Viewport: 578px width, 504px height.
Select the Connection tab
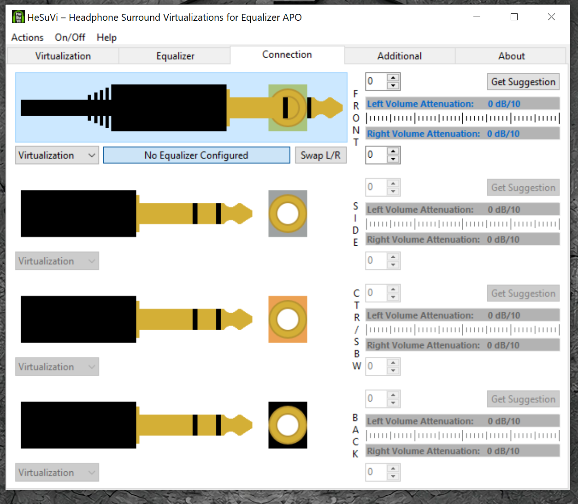pos(287,54)
